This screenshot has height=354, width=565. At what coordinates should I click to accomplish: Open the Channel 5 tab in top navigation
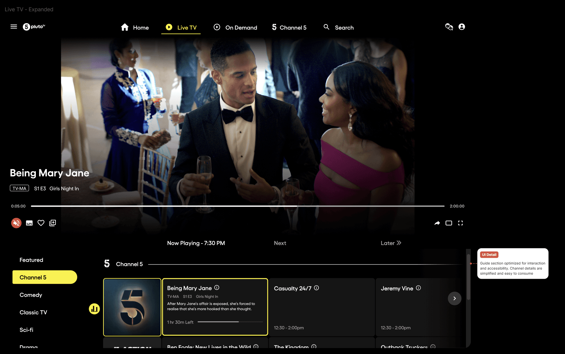(289, 28)
